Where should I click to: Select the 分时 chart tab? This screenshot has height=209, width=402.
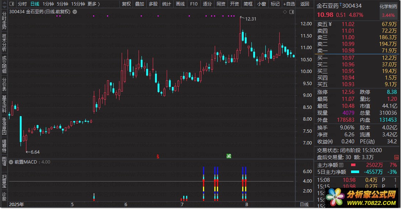point(22,4)
